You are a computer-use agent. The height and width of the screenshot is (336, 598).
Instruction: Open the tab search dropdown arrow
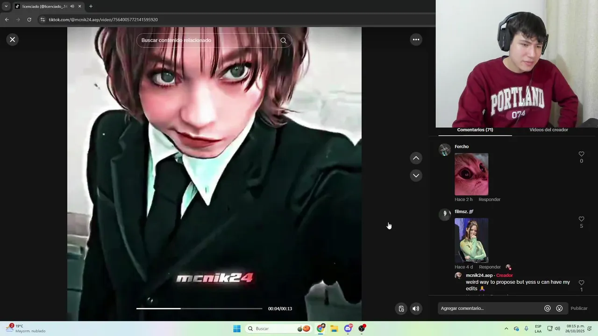pos(6,7)
